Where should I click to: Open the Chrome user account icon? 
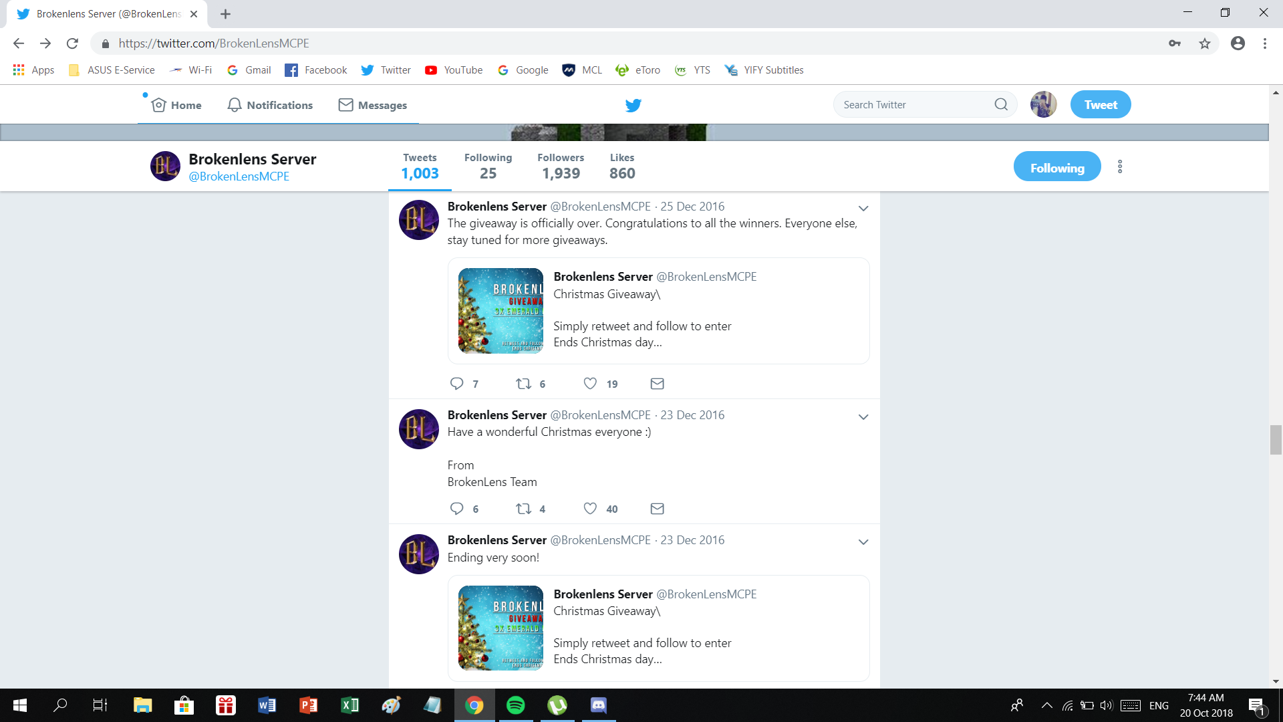pos(1238,43)
